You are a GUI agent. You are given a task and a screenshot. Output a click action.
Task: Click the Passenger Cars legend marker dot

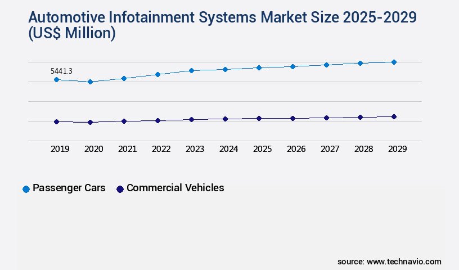(x=26, y=189)
